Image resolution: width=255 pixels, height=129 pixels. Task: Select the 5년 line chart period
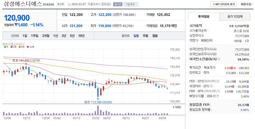[72, 36]
